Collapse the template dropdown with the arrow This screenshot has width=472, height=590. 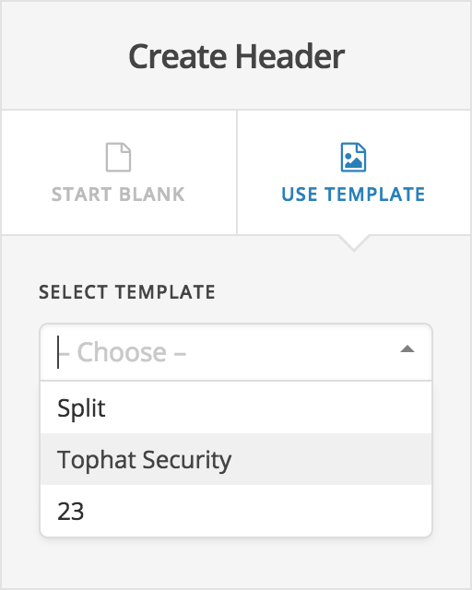407,349
